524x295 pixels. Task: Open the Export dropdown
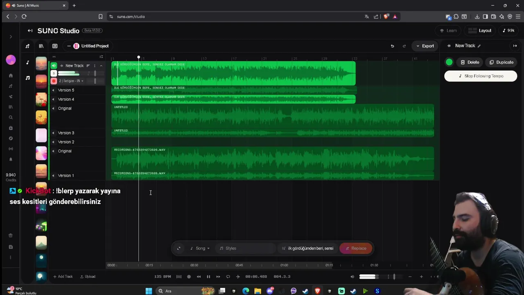coord(425,46)
